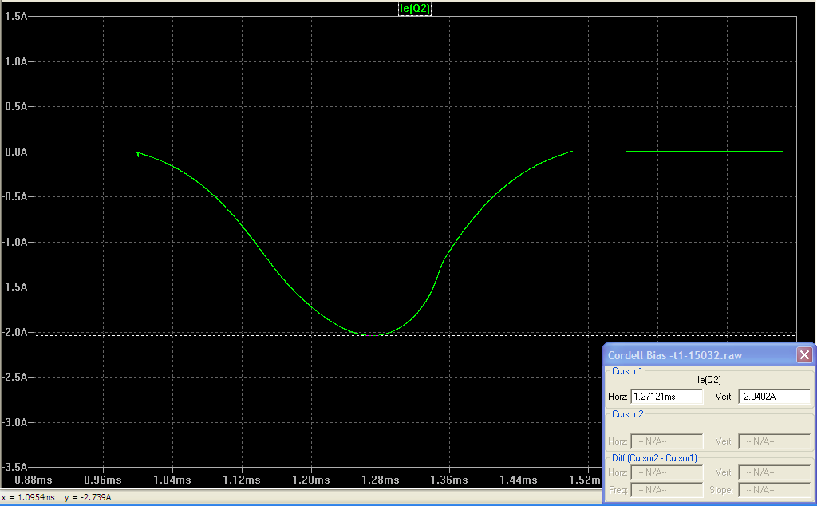Click the 0.96ms time axis label
This screenshot has height=506, width=817.
(103, 480)
